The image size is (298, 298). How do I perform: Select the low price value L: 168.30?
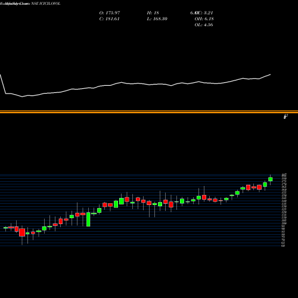tap(157, 18)
